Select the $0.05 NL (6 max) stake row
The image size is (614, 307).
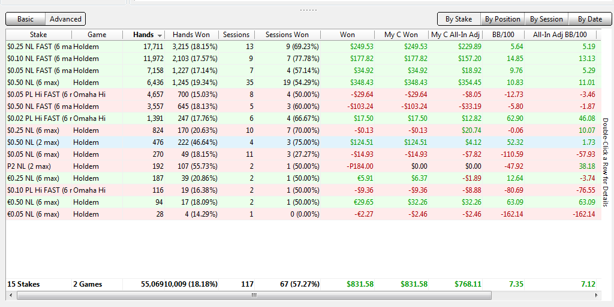click(303, 154)
